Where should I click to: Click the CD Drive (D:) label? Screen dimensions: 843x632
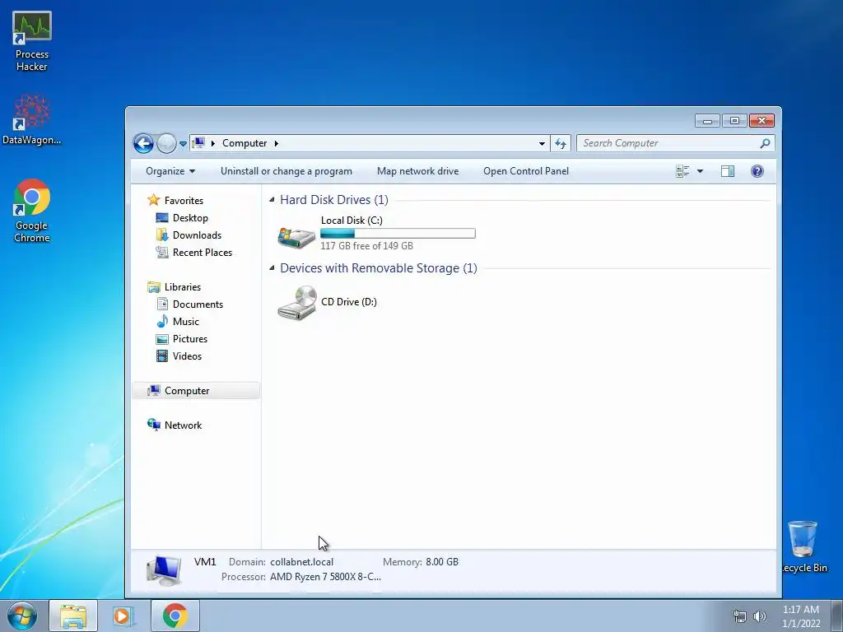(349, 302)
